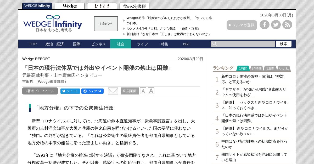Click the email envelope share icon

[113, 91]
